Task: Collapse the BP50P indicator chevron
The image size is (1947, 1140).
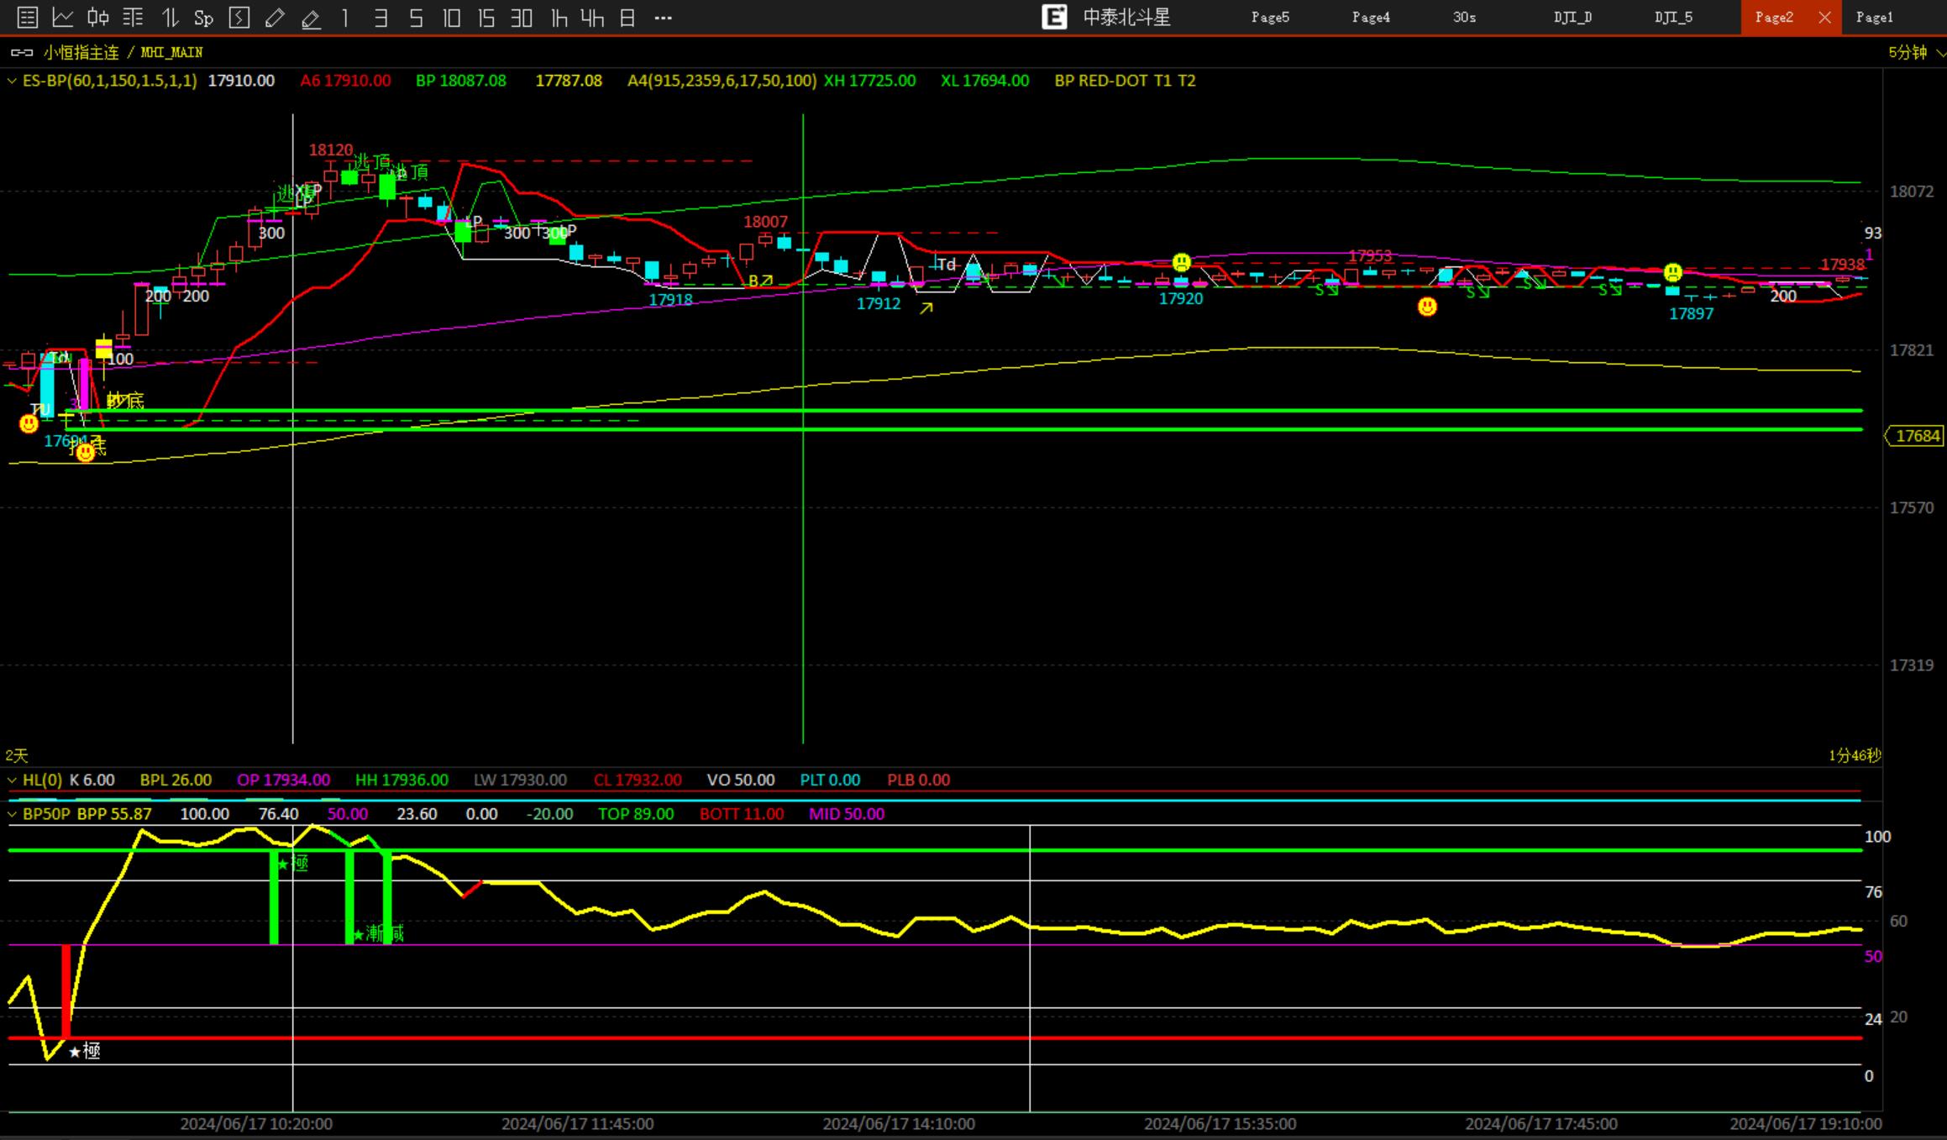Action: pos(12,814)
